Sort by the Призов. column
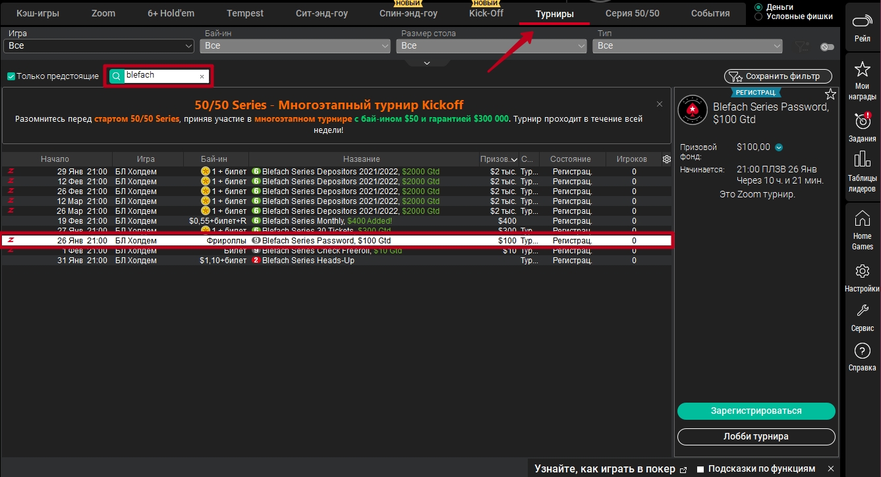The image size is (881, 477). point(499,159)
